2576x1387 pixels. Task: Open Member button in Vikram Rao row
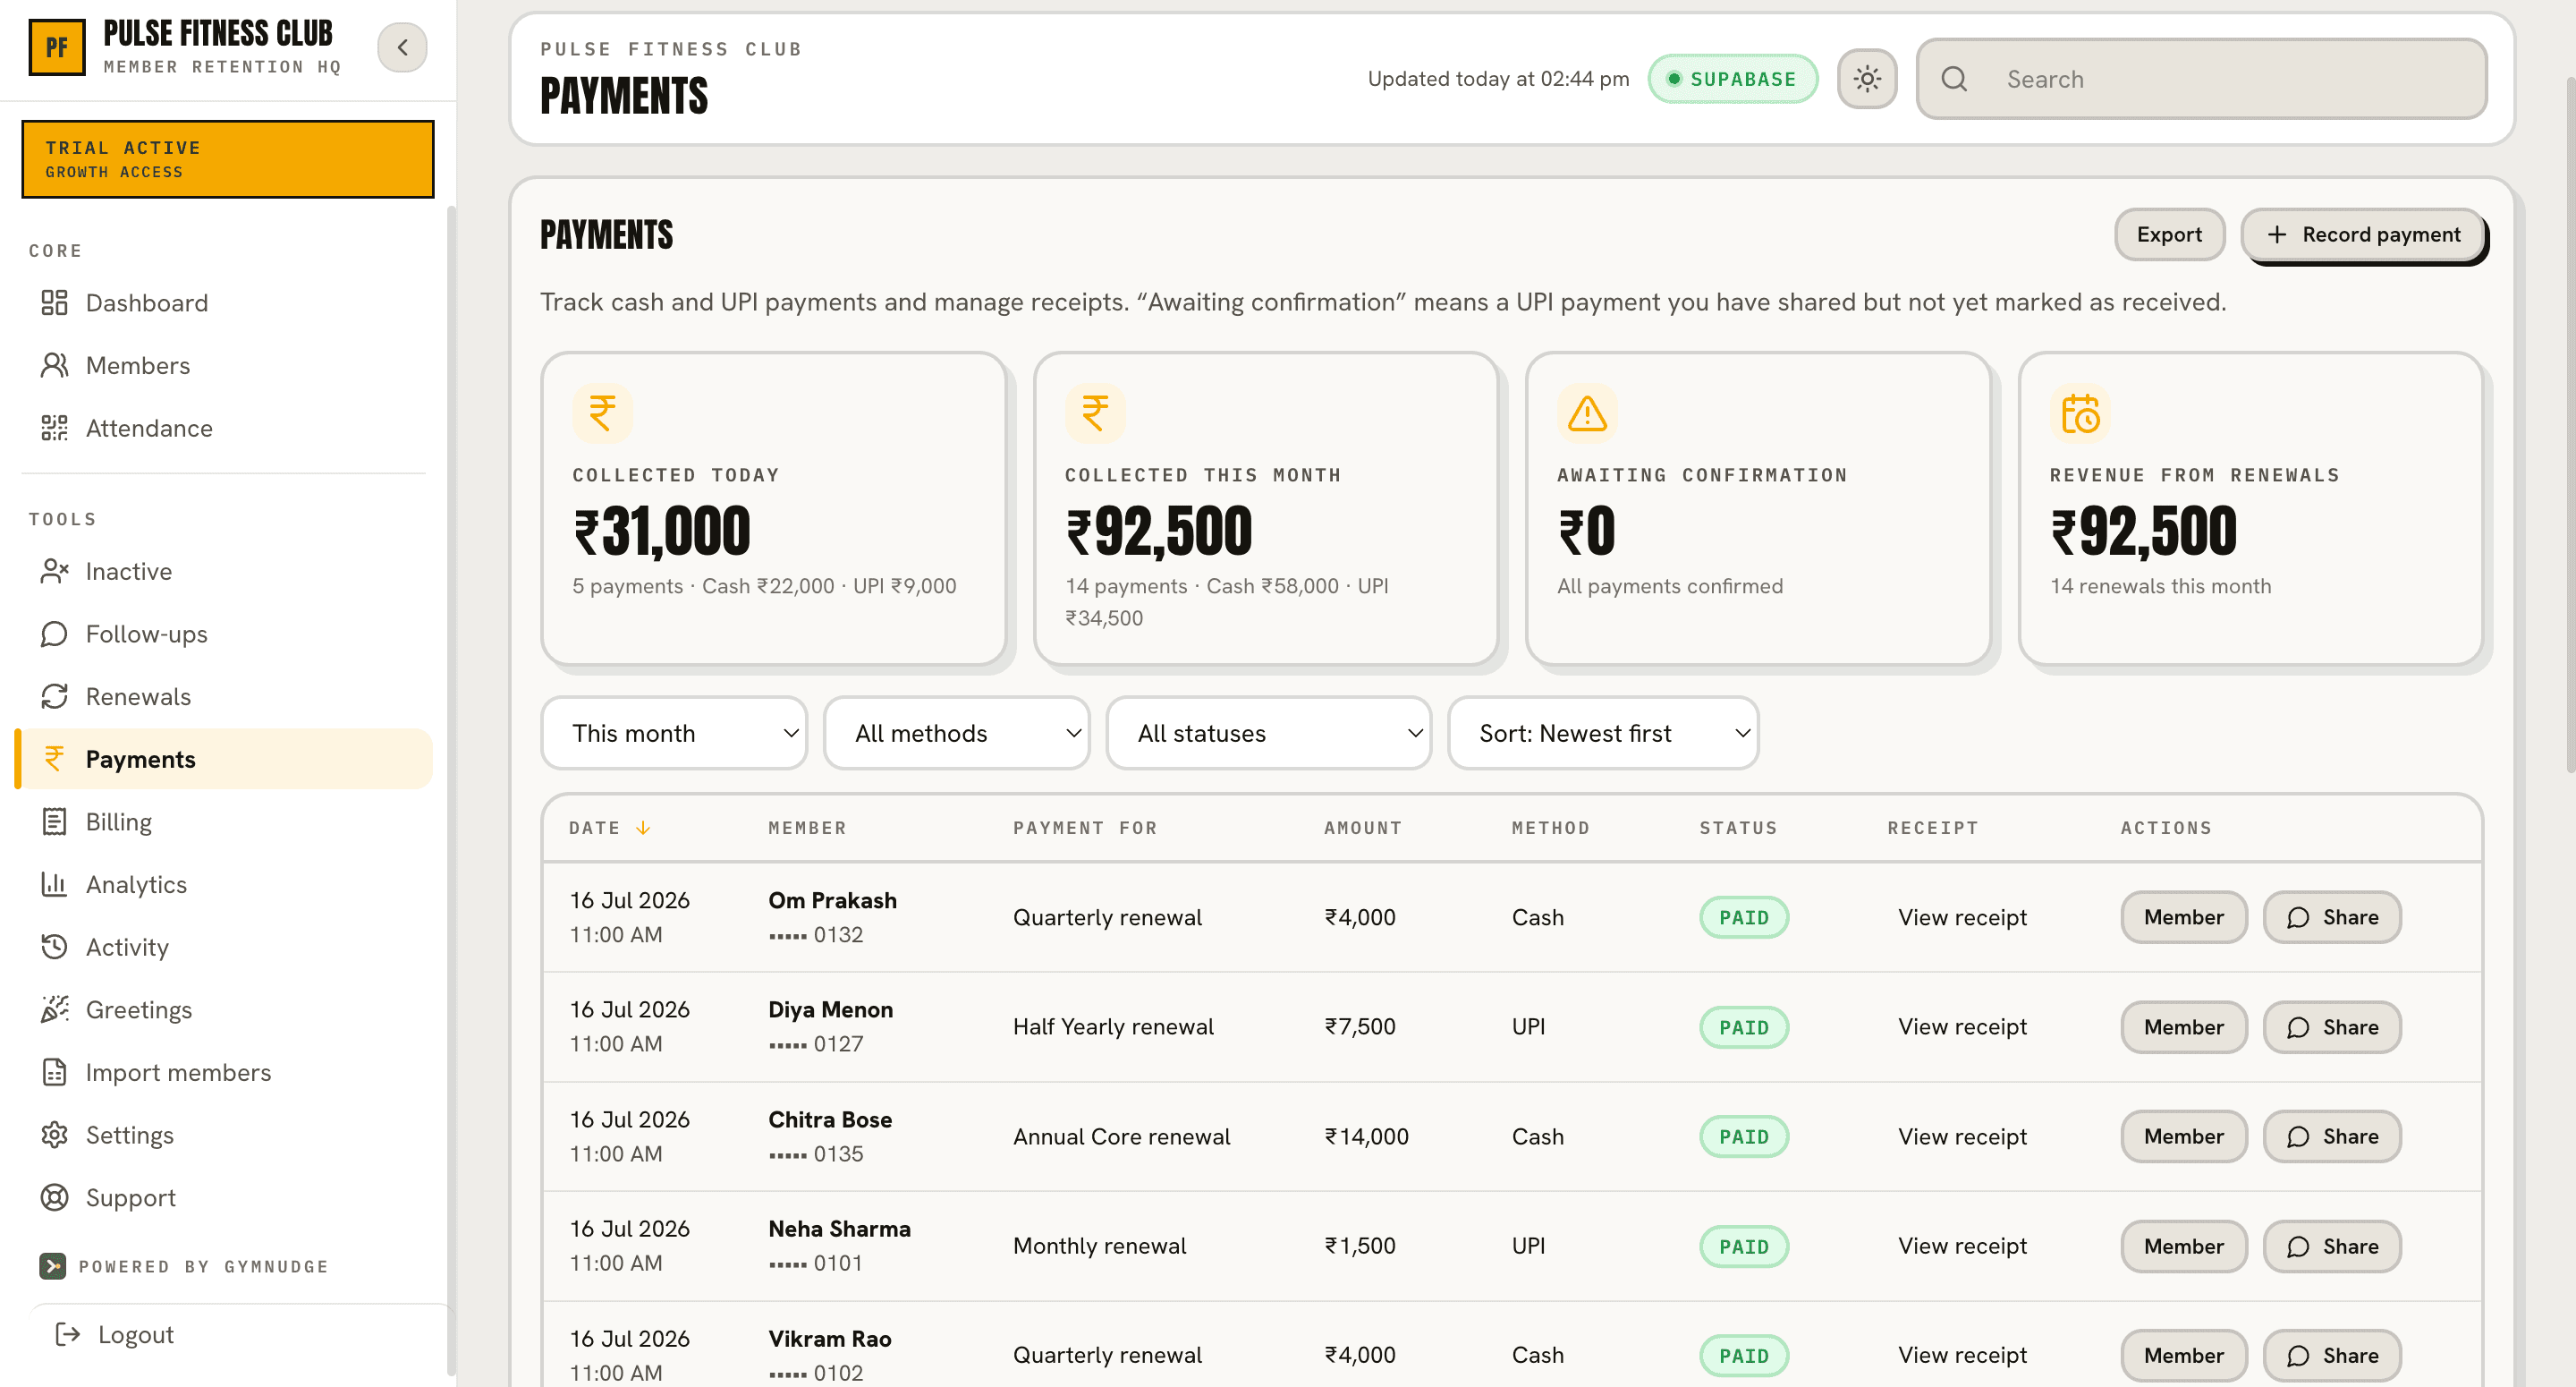coord(2184,1356)
